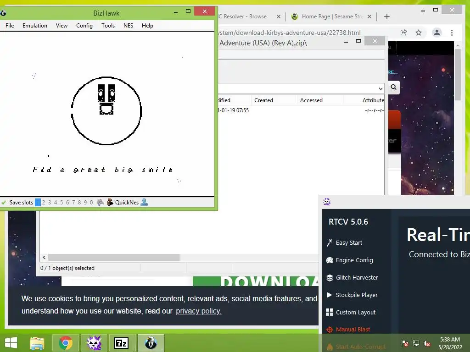This screenshot has height=352, width=470.
Task: Close the Resolver Browse tab in Chrome
Action: pos(279,16)
